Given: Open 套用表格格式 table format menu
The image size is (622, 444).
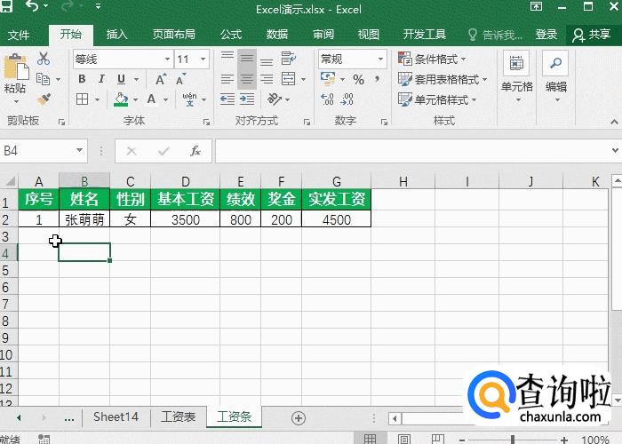Looking at the screenshot, I should point(443,79).
